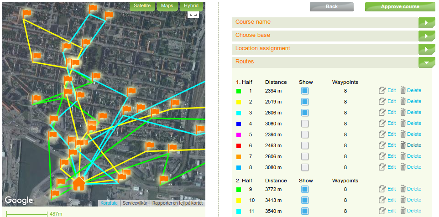The height and width of the screenshot is (217, 439).
Task: Open Kortdata link on map
Action: point(109,203)
